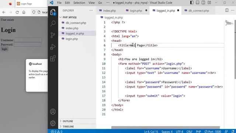Click the browser Forward arrow

pyautogui.click(x=10, y=12)
